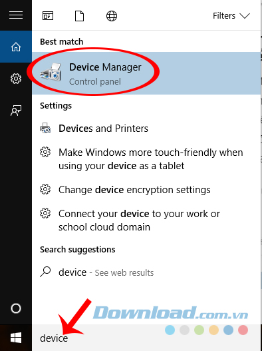Click the Devices and Printers icon
The width and height of the screenshot is (262, 351).
coord(45,129)
